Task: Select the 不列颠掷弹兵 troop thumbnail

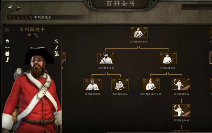Action: coord(92,84)
